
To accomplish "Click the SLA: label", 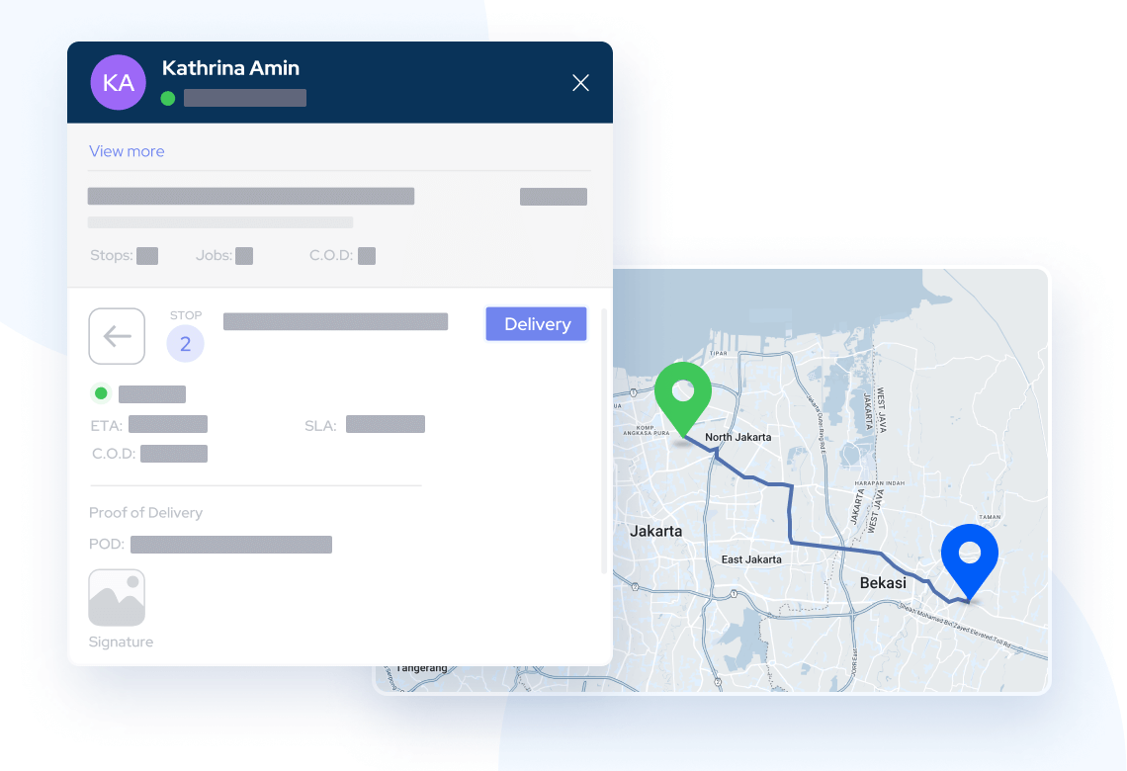I will point(320,425).
